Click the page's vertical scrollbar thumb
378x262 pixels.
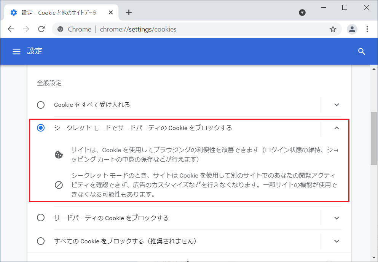click(x=374, y=138)
